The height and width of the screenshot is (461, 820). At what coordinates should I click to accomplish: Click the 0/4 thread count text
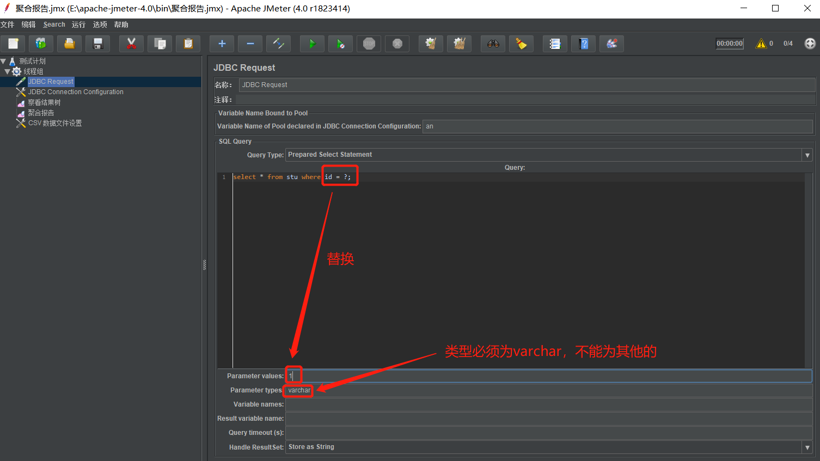[788, 44]
